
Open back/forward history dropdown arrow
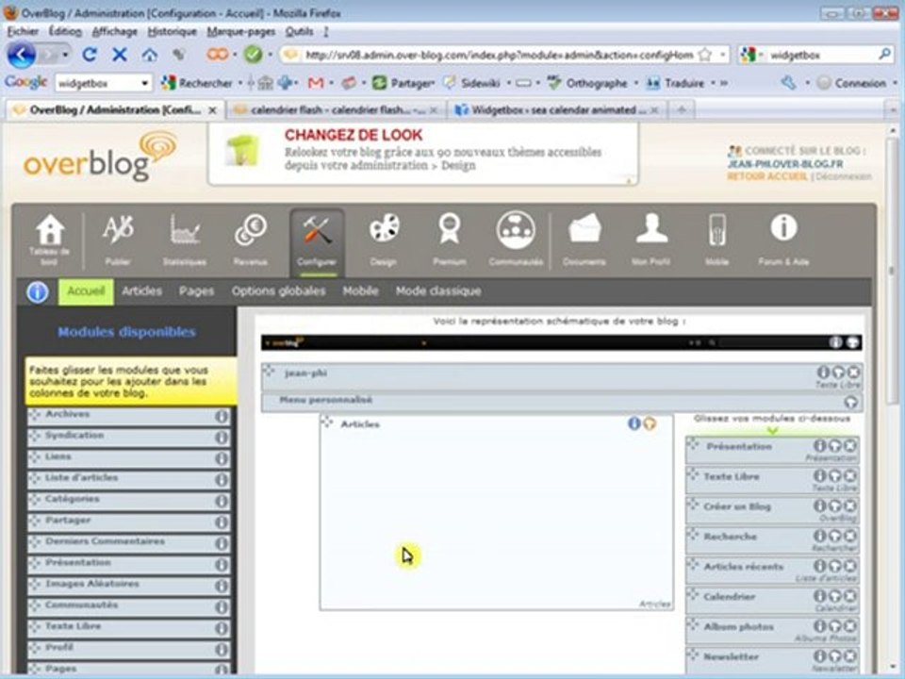(65, 55)
